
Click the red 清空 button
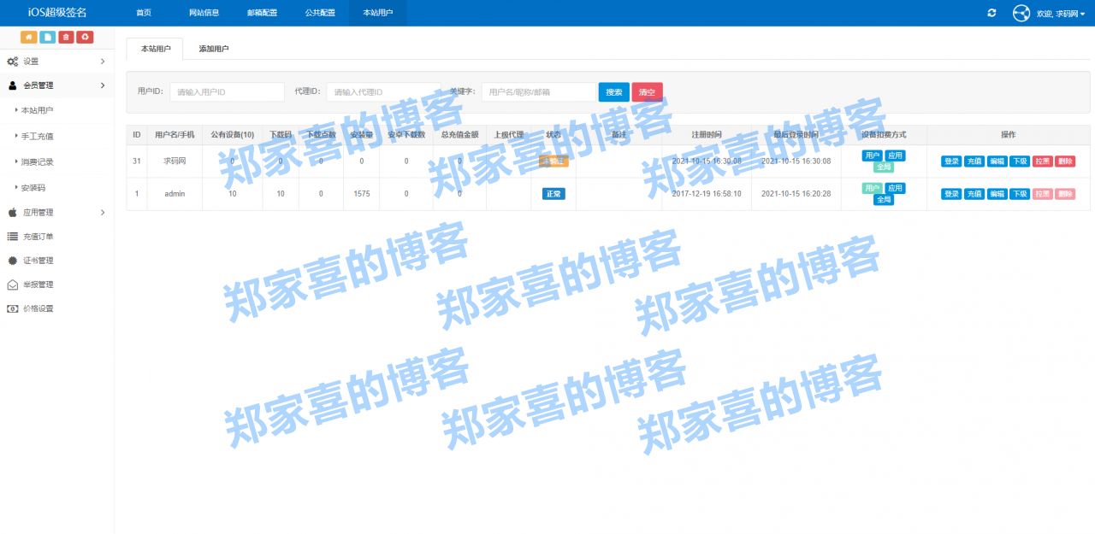point(647,92)
